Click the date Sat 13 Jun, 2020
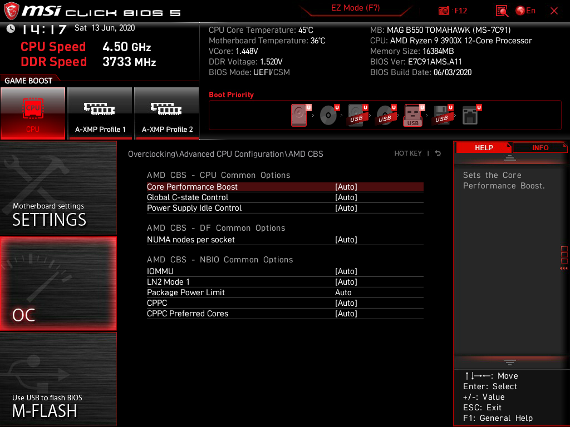Image resolution: width=570 pixels, height=427 pixels. 105,28
